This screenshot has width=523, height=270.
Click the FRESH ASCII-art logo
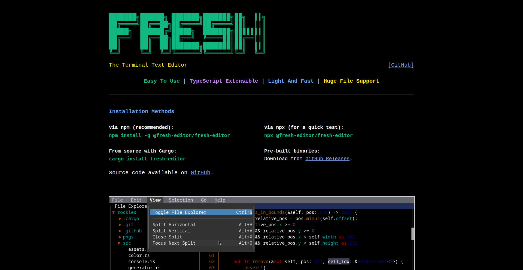187,33
